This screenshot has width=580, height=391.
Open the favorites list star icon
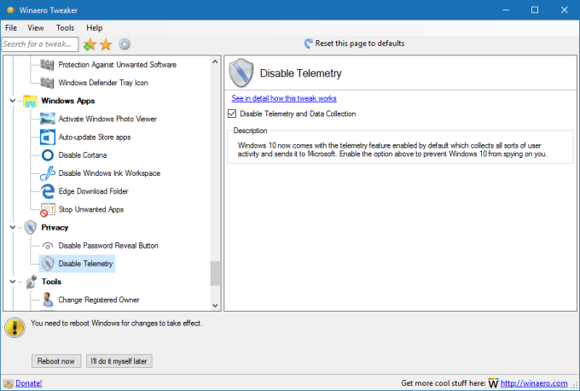106,44
